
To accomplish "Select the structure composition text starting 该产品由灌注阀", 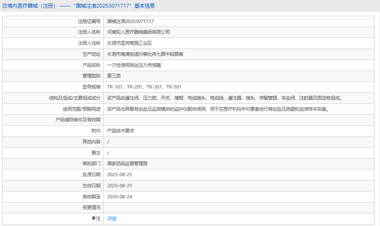I will point(225,98).
